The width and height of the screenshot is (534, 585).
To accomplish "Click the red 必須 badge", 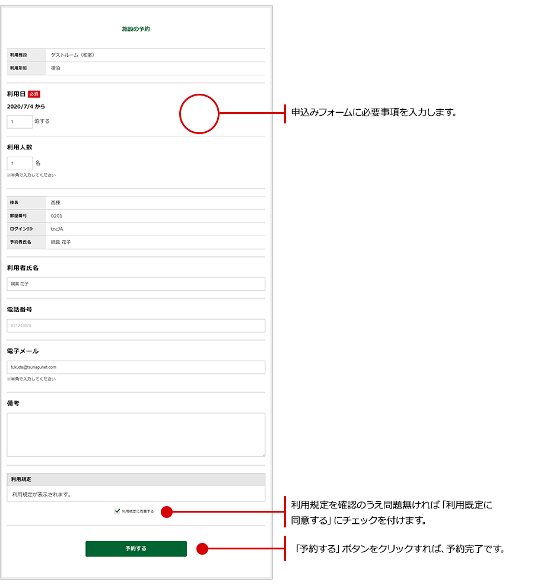I will [34, 94].
